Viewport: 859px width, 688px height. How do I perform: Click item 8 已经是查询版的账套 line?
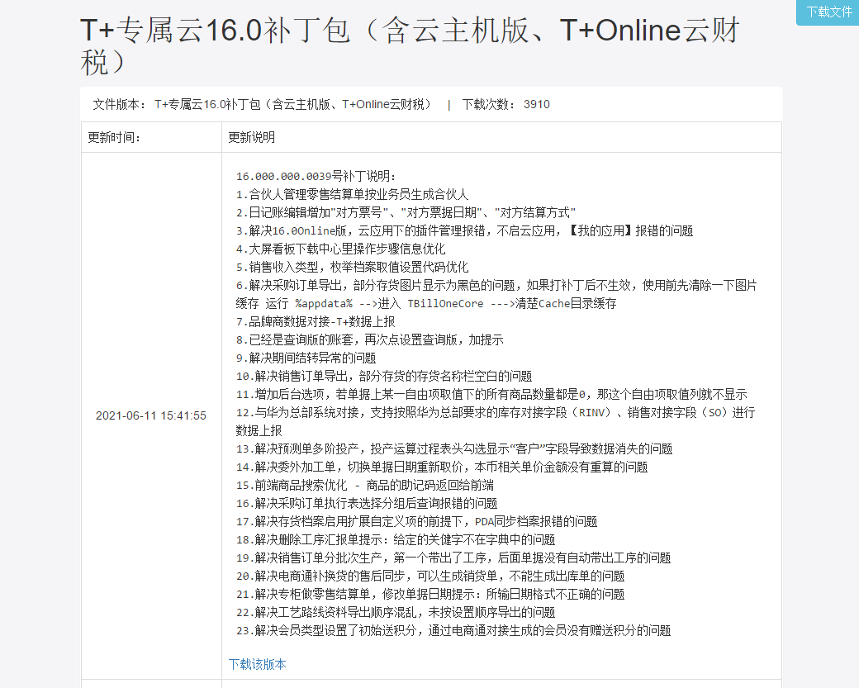(x=370, y=339)
